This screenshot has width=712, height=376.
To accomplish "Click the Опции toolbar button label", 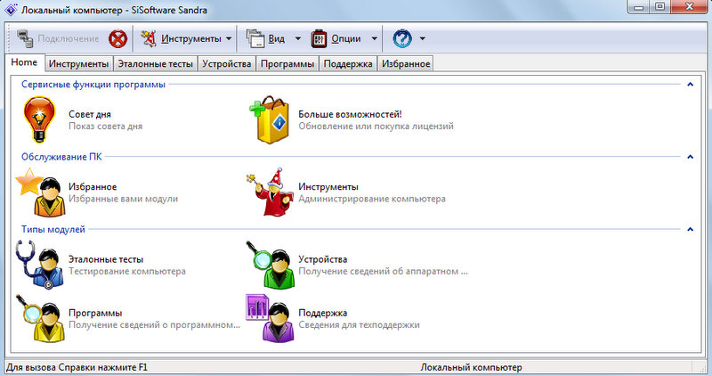I will coord(346,38).
